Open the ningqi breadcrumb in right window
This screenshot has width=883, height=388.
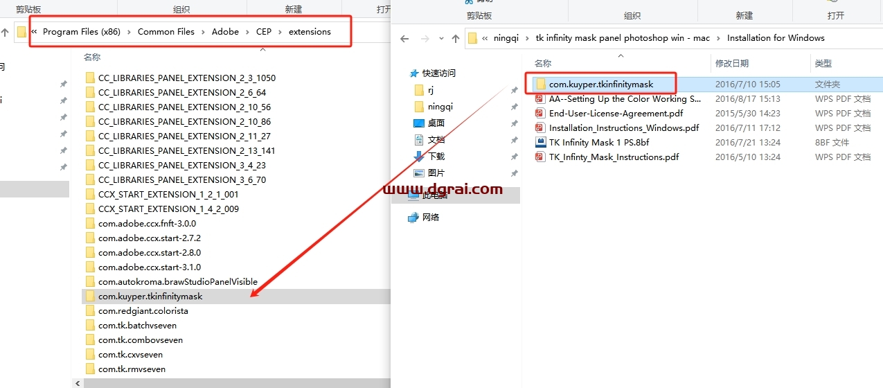[507, 38]
